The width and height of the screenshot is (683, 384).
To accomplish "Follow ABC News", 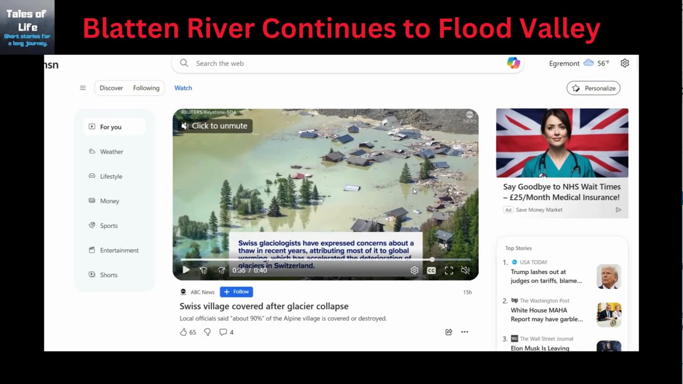I will click(x=236, y=292).
